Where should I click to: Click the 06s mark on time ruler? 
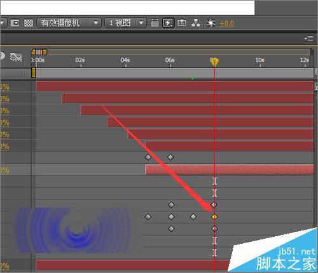pyautogui.click(x=170, y=60)
